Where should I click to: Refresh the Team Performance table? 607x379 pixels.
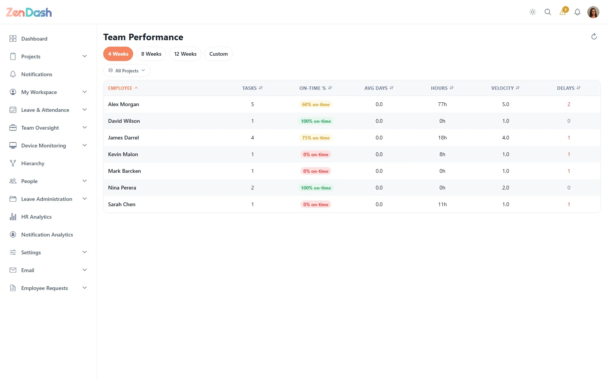coord(594,36)
